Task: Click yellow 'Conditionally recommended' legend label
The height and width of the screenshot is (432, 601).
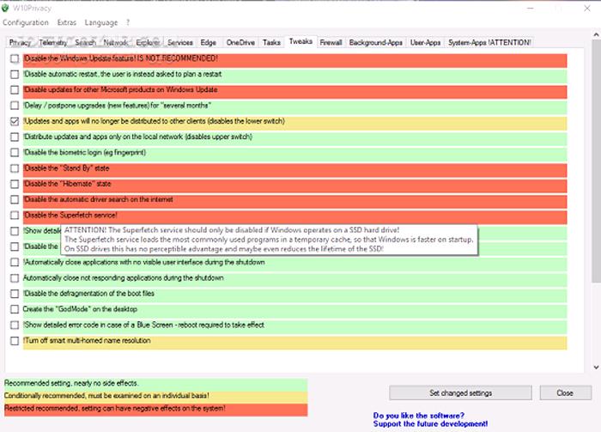Action: tap(155, 396)
